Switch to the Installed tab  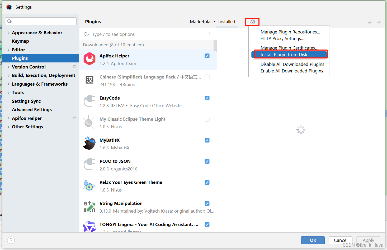227,22
